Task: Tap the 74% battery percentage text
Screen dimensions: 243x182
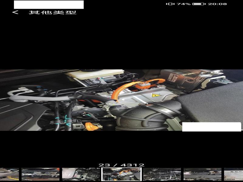Action: pos(183,4)
